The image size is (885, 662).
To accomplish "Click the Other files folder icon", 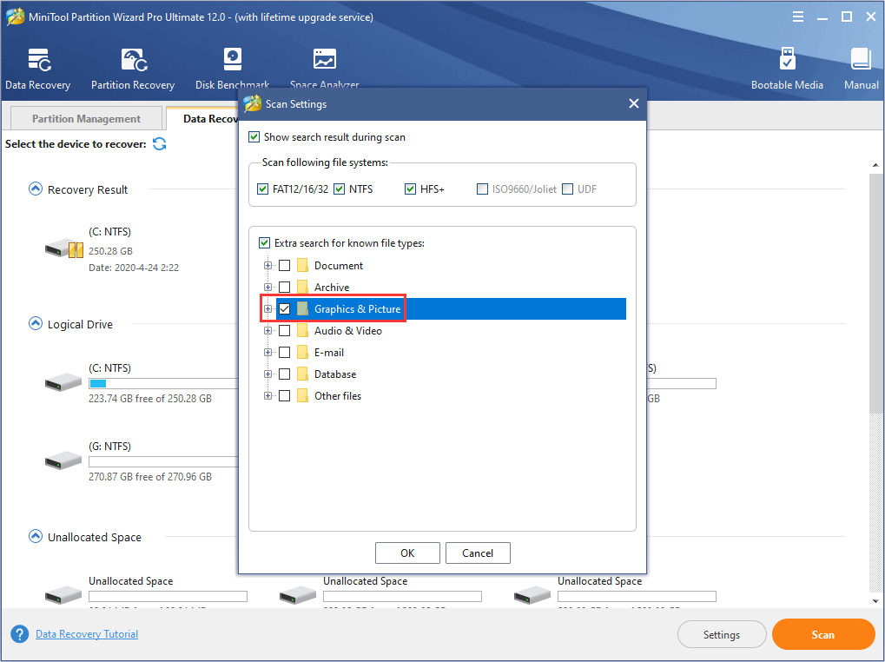I will (302, 395).
